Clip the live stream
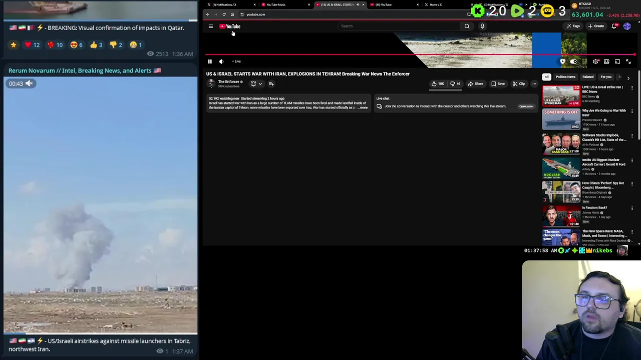This screenshot has width=641, height=360. coord(518,84)
